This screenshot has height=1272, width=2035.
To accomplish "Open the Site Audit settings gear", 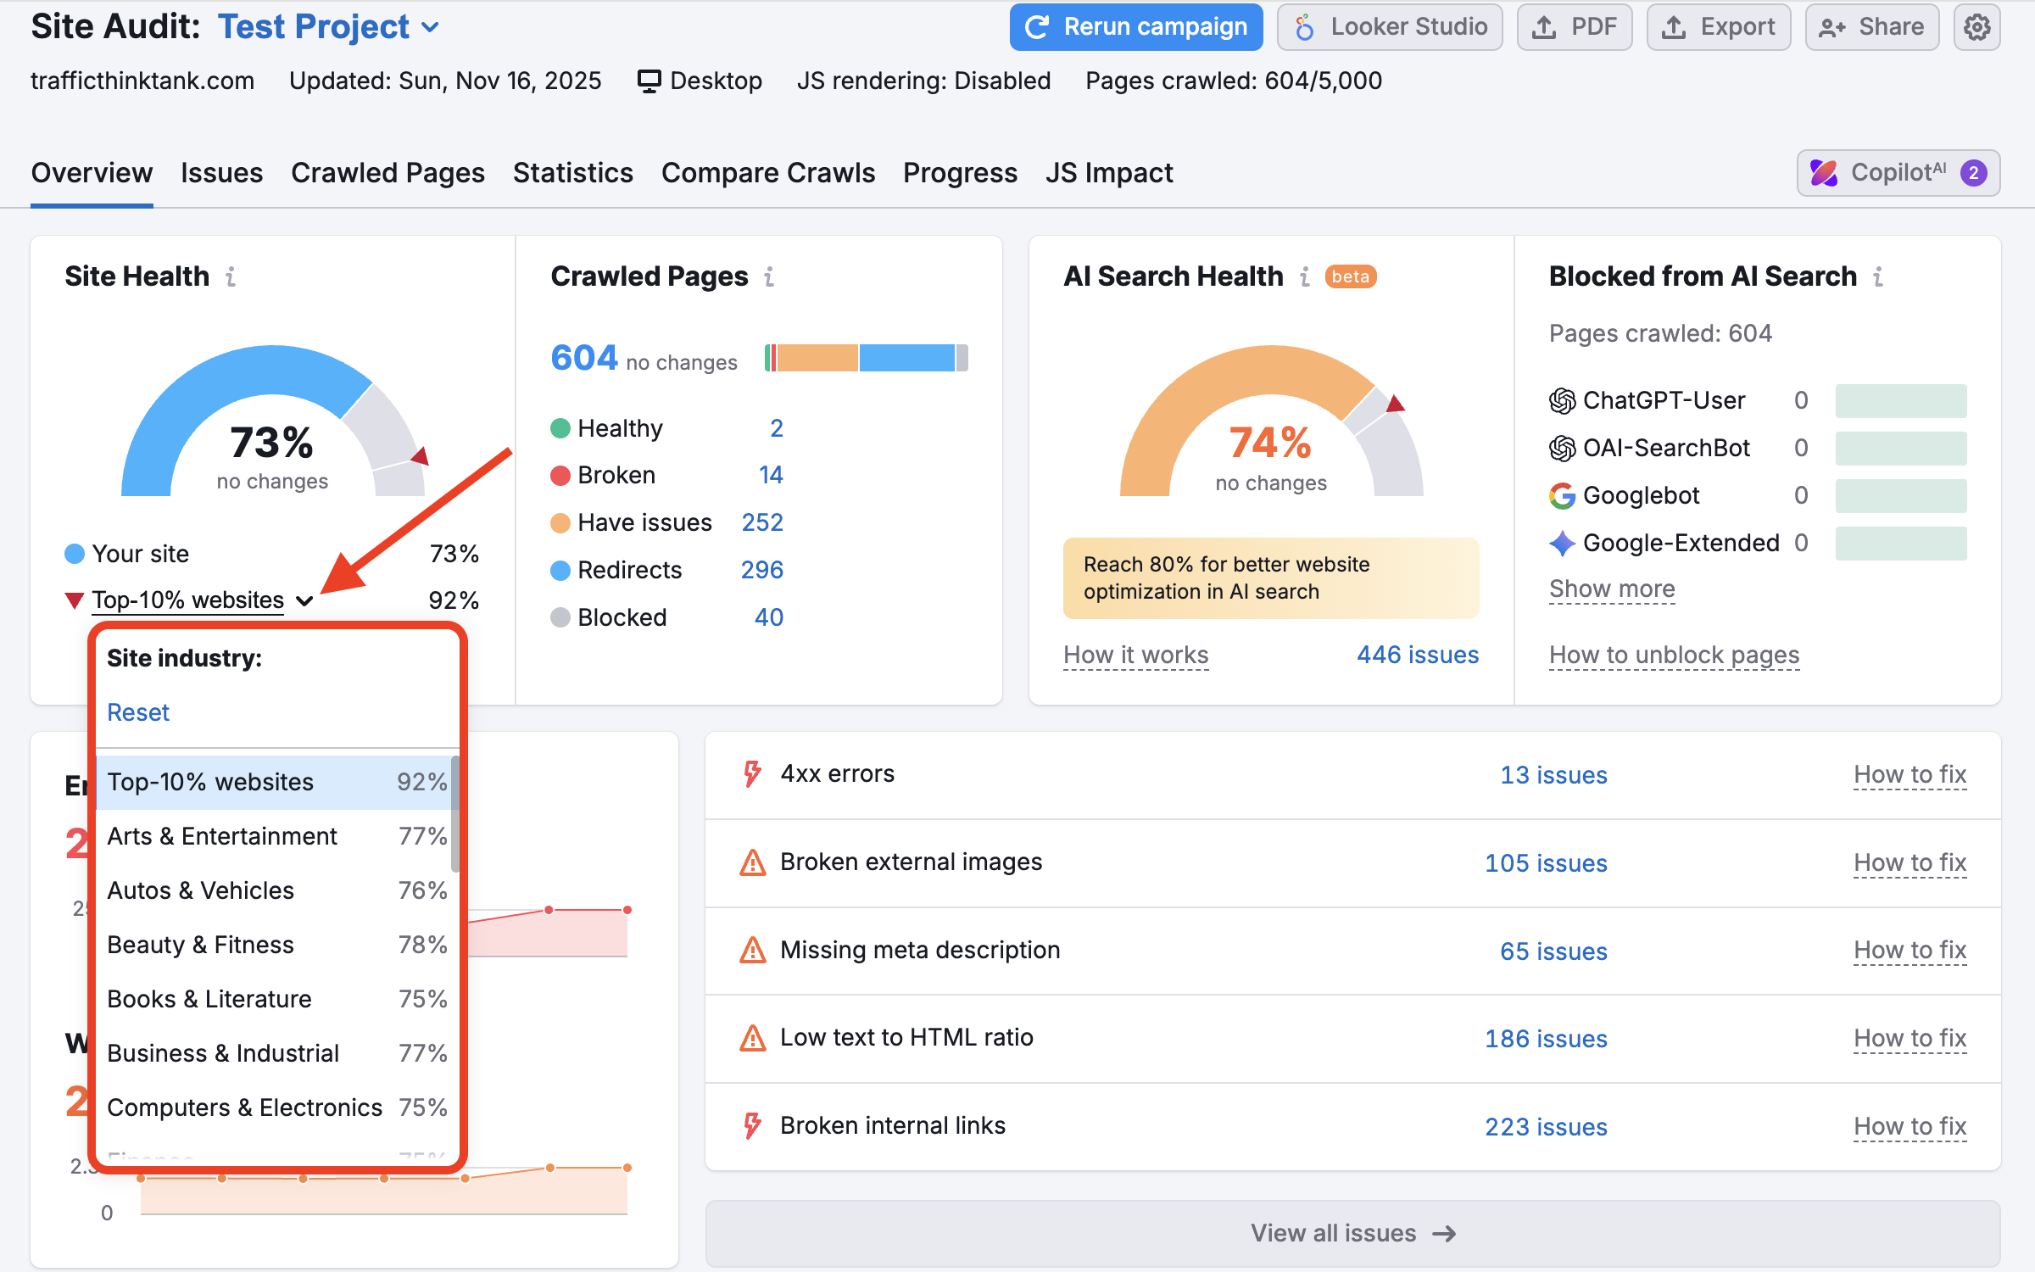I will point(1977,26).
